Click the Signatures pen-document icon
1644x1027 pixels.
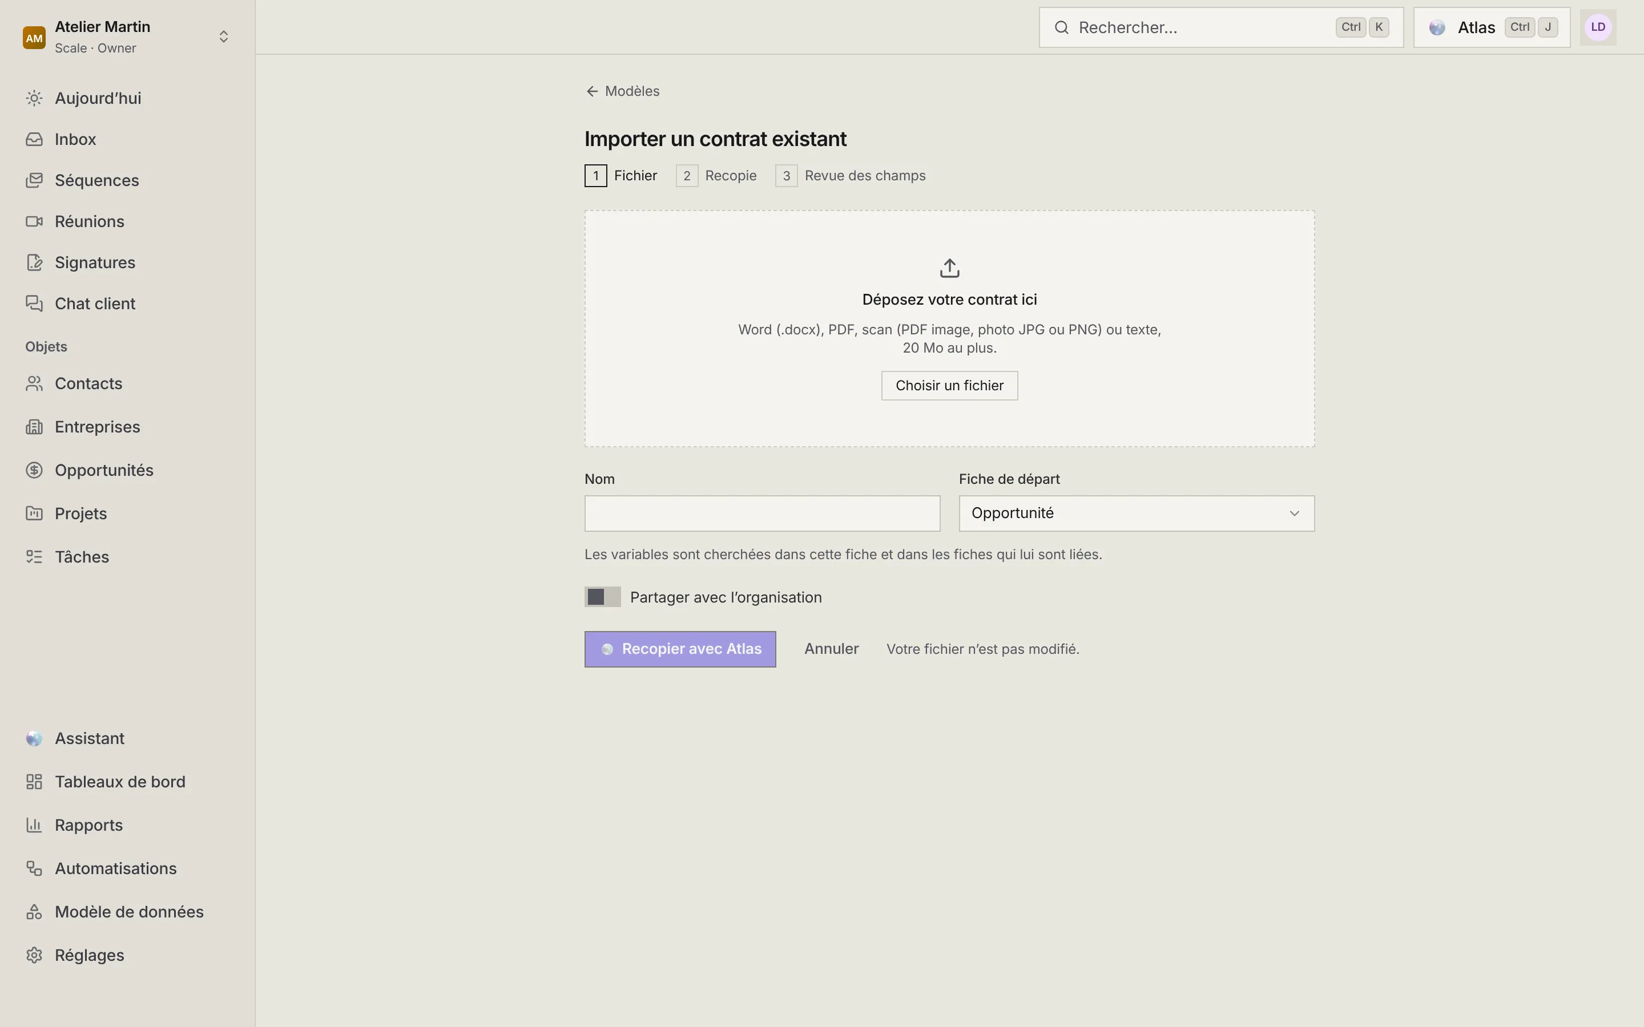click(34, 263)
